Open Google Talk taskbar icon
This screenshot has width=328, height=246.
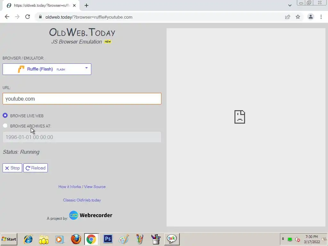[x=172, y=239]
